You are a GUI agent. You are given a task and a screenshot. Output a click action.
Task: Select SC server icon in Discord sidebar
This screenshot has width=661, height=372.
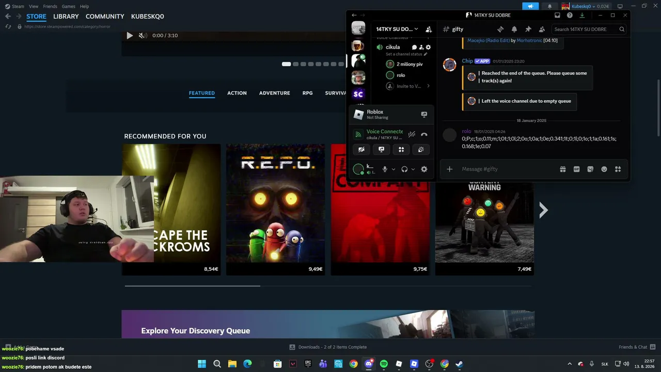tap(358, 94)
